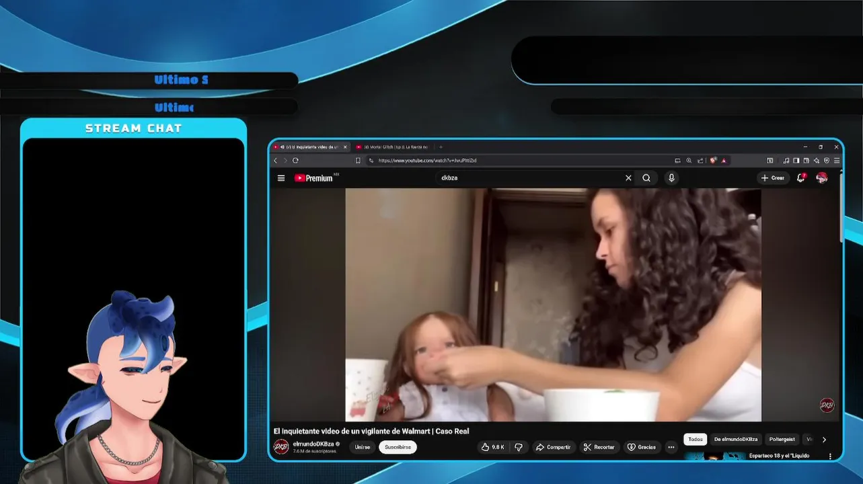Close the El inquietante video tab
863x484 pixels.
coord(345,147)
